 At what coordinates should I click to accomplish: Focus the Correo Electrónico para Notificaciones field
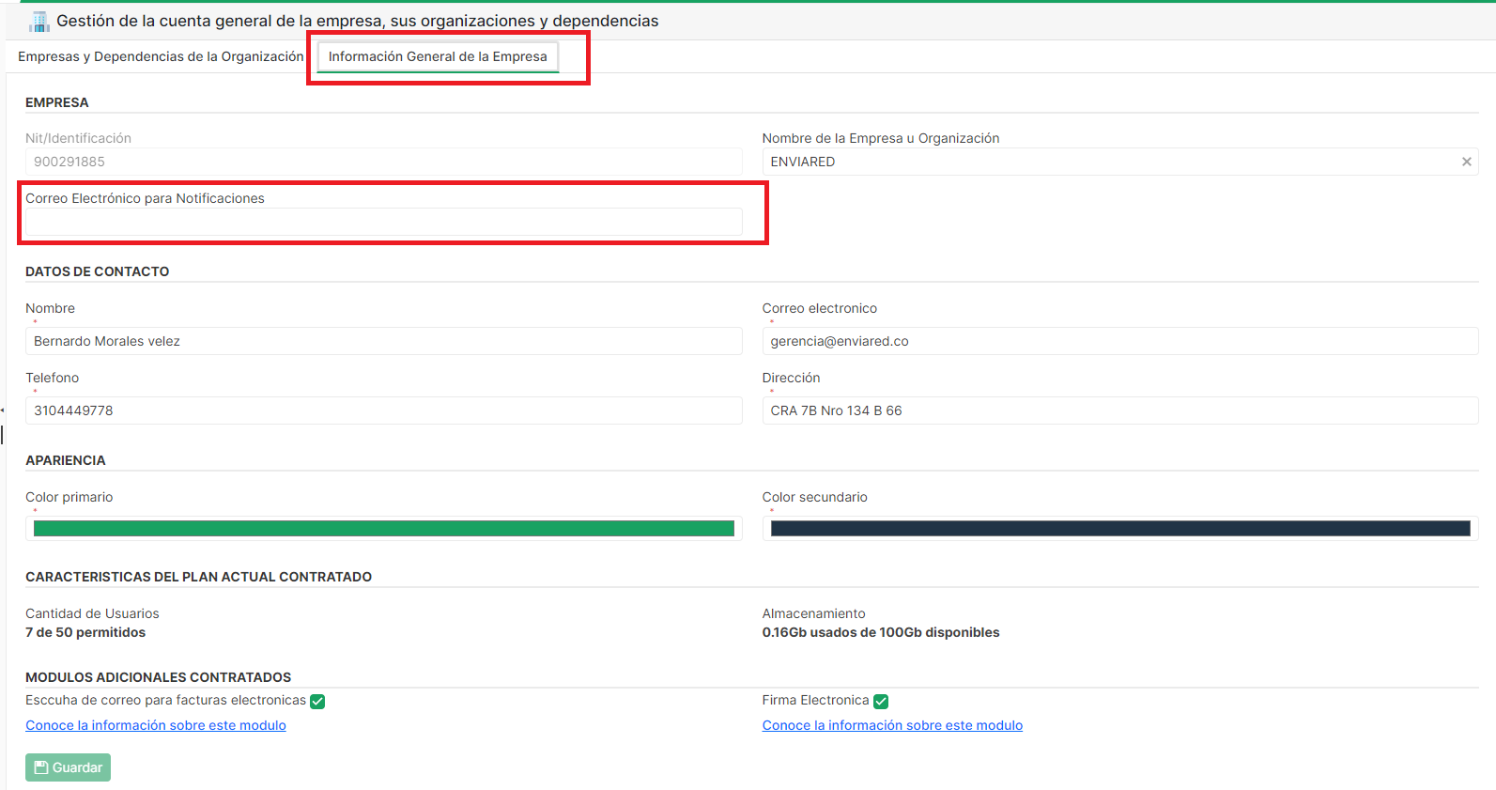coord(383,223)
